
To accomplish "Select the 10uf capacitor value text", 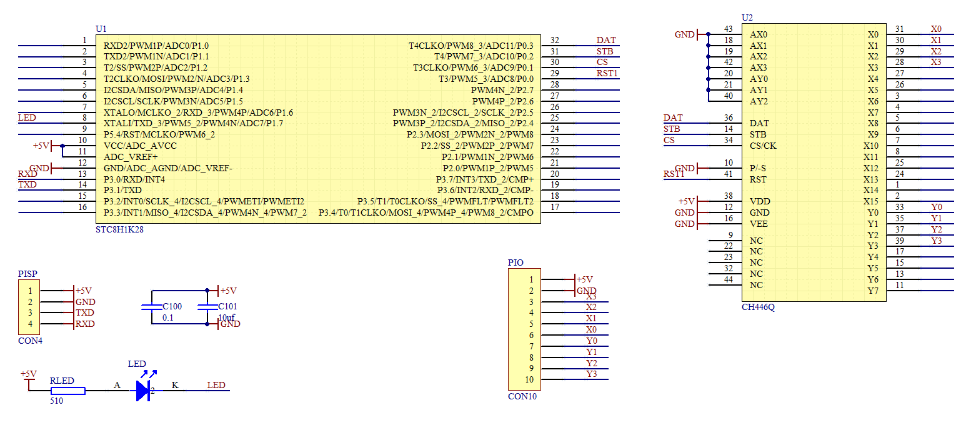I will 226,318.
